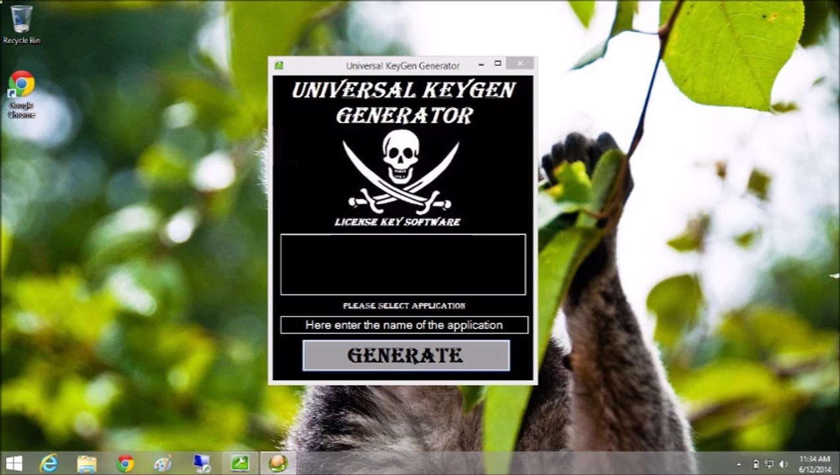
Task: Click the "Universal KeyGen Generator" title bar text
Action: coord(403,65)
